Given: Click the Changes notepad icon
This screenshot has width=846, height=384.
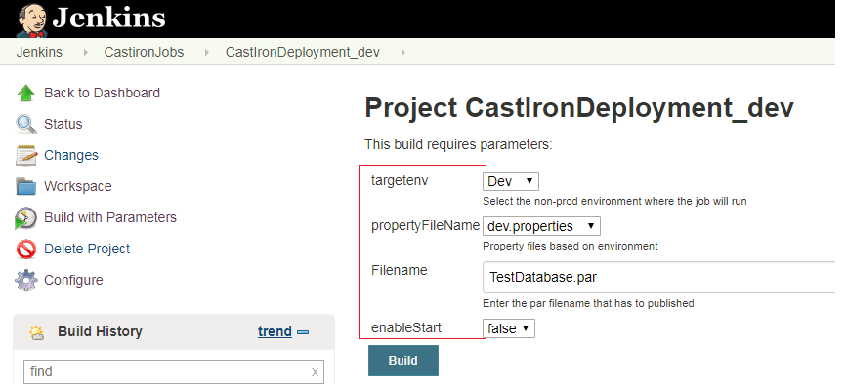Looking at the screenshot, I should [x=26, y=156].
